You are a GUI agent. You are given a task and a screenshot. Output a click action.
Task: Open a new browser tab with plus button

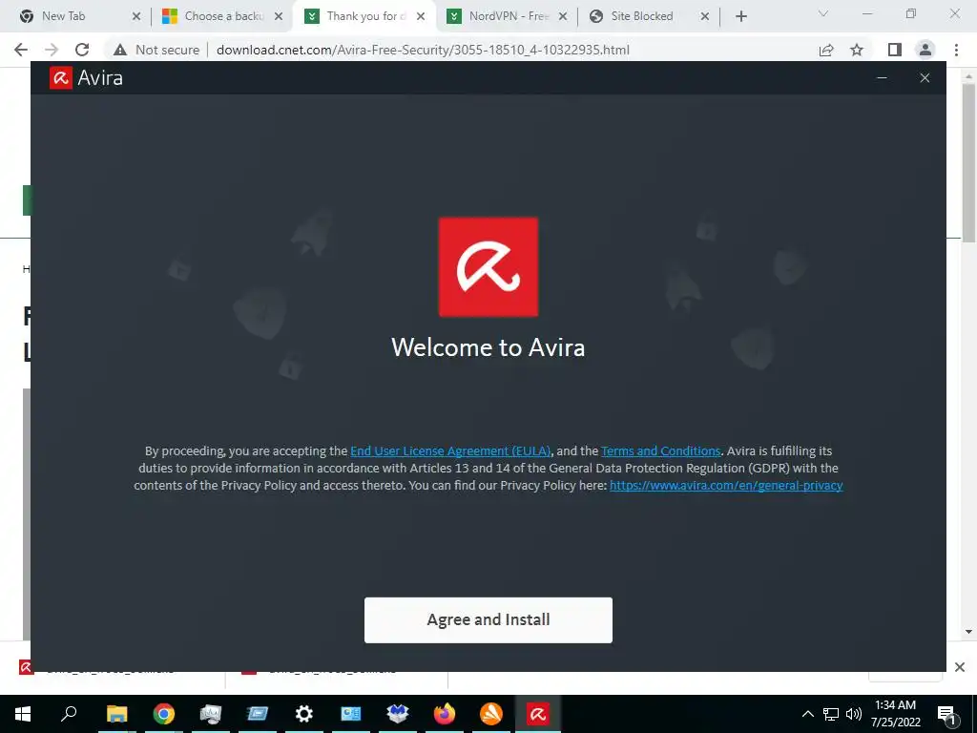pos(740,16)
